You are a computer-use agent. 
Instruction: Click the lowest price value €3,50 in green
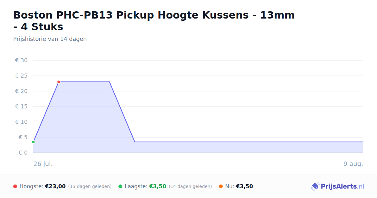[158, 186]
